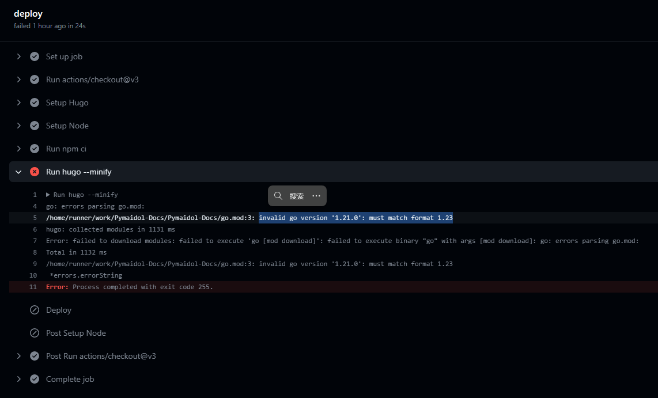The height and width of the screenshot is (398, 658).
Task: Click the success icon next to "Complete job"
Action: tap(35, 379)
